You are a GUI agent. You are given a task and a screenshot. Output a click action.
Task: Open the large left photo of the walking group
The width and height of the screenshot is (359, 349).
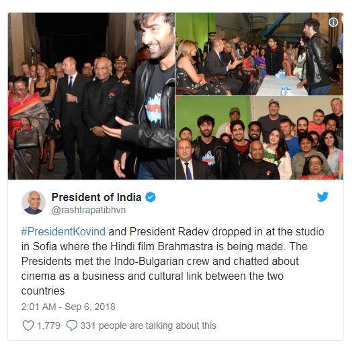91,96
